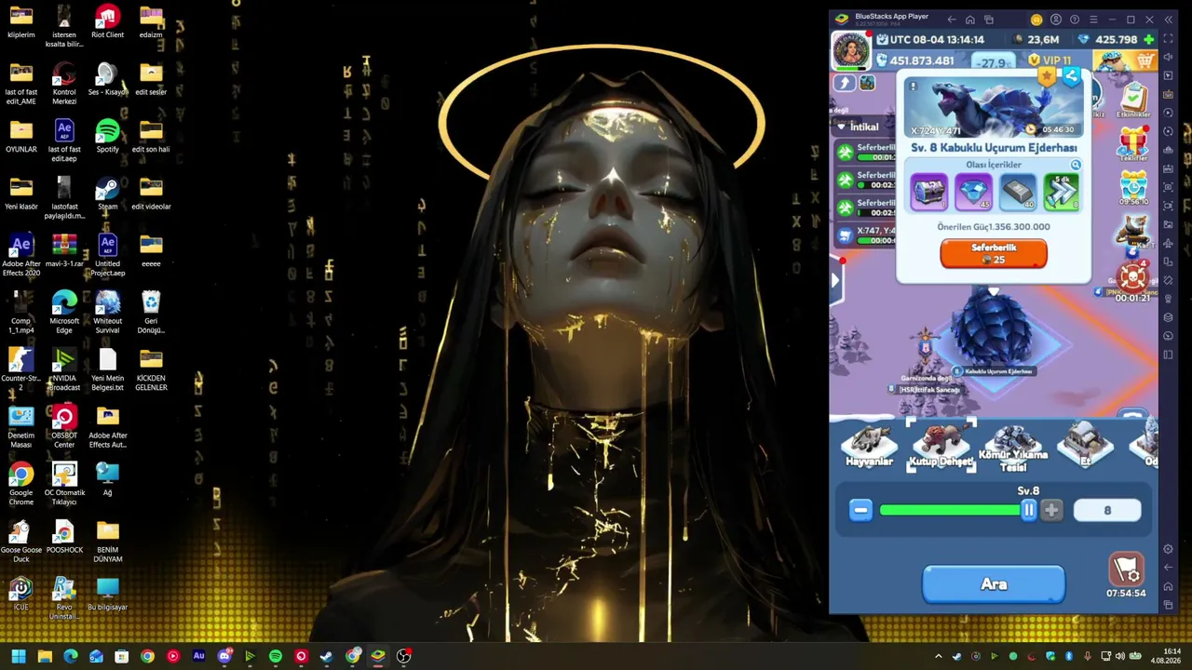
Task: Decrease level with the minus button
Action: pos(860,510)
